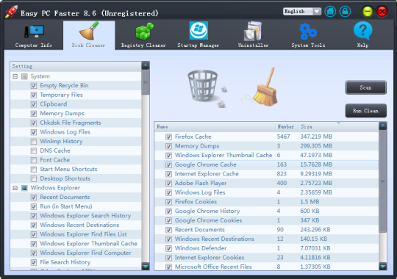Collapse the System tree node

[x=15, y=76]
